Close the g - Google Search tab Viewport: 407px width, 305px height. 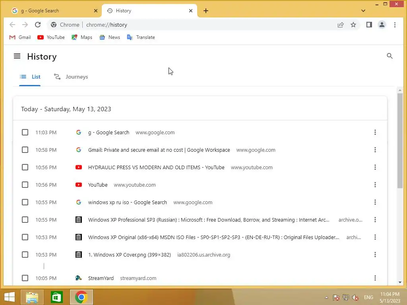tap(95, 11)
